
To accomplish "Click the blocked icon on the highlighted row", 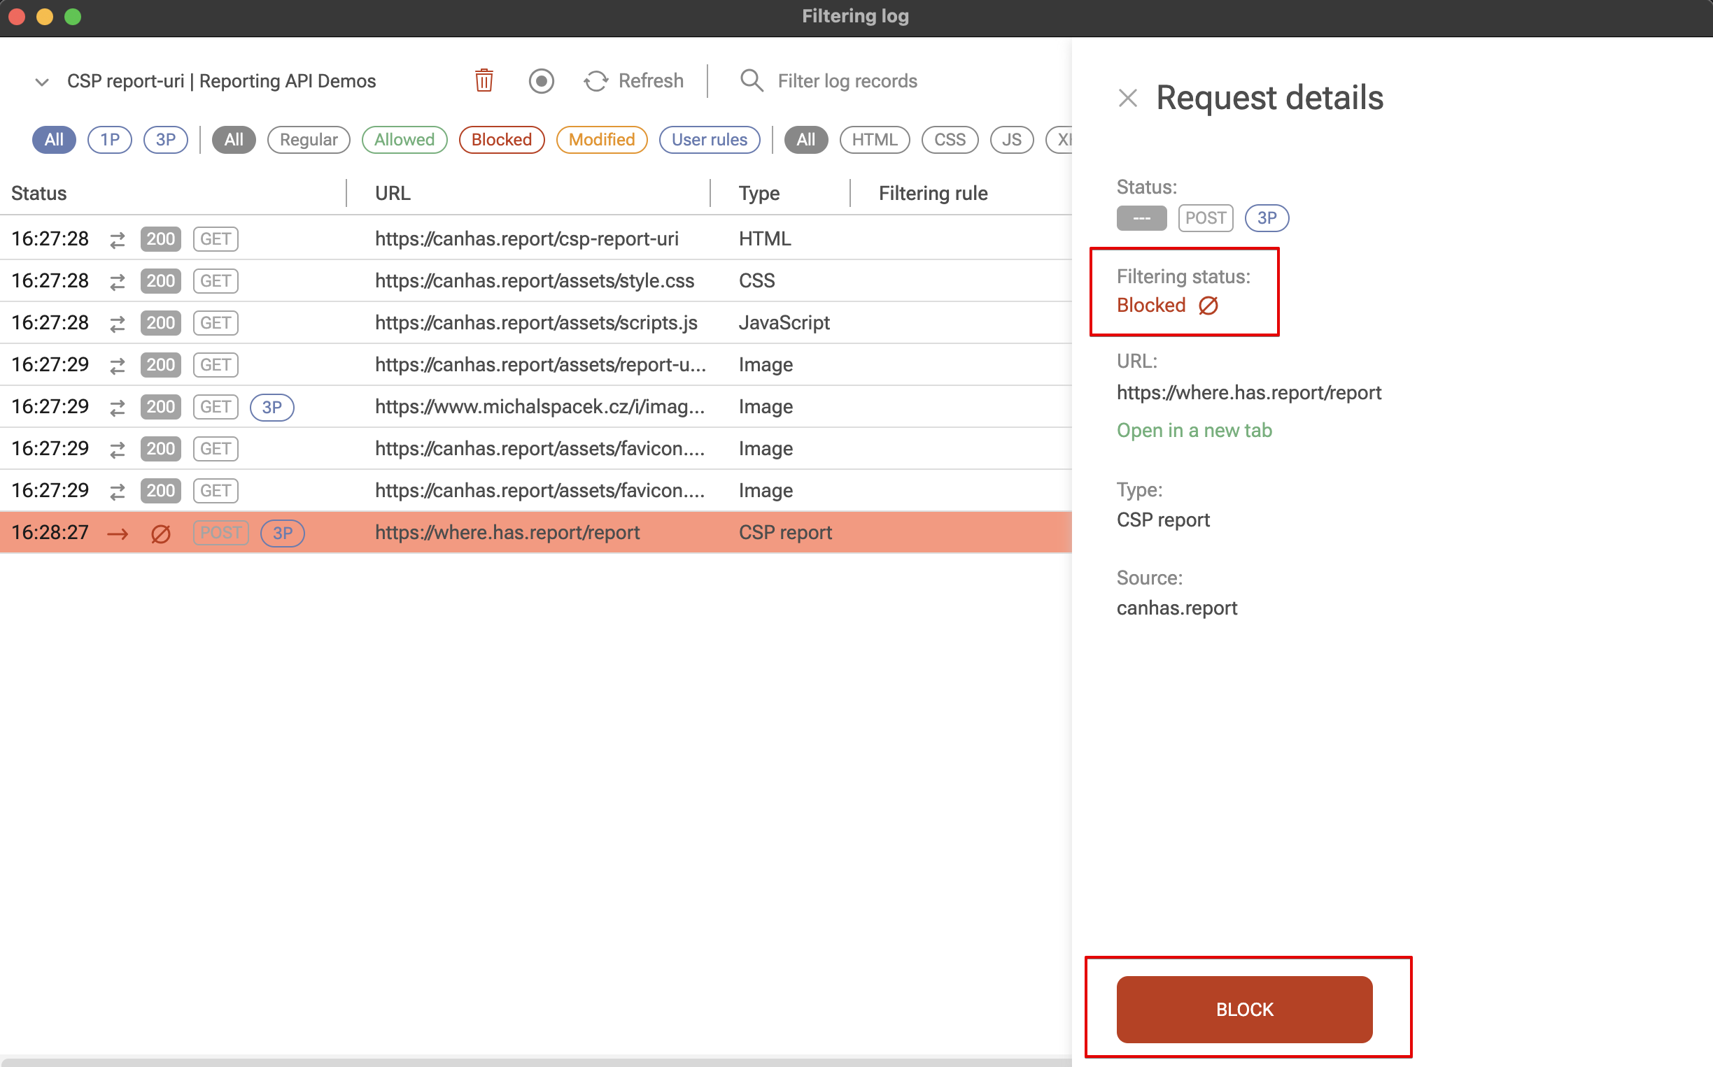I will (160, 533).
